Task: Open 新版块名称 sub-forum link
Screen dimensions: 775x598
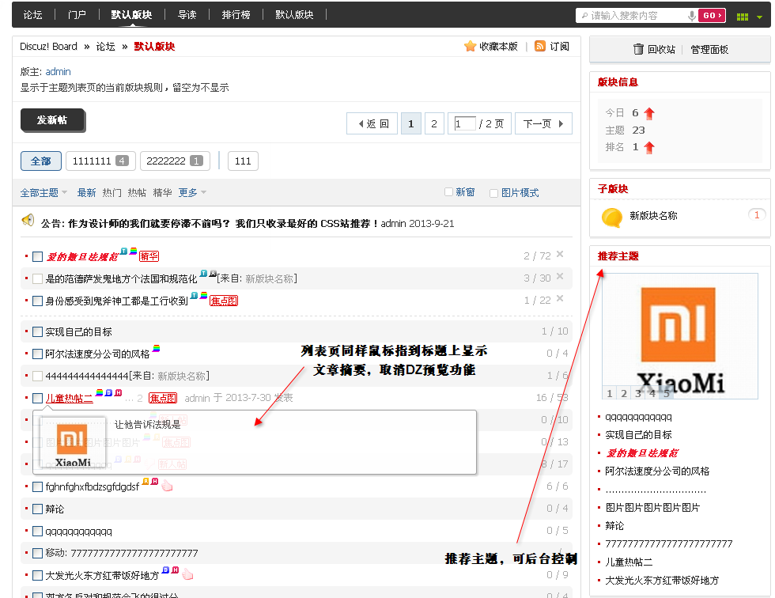Action: coord(653,216)
